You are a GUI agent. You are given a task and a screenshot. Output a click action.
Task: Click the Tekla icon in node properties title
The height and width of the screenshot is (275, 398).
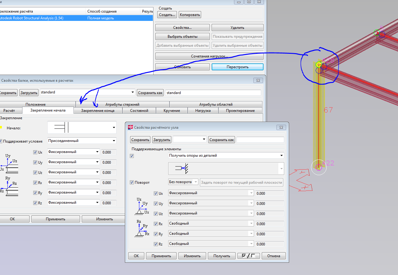(x=130, y=128)
